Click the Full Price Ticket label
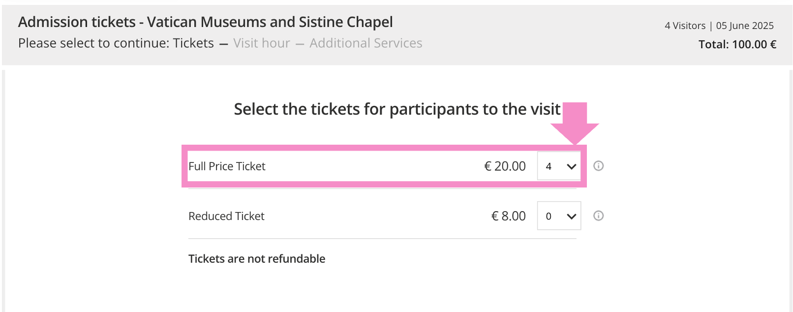 tap(227, 166)
